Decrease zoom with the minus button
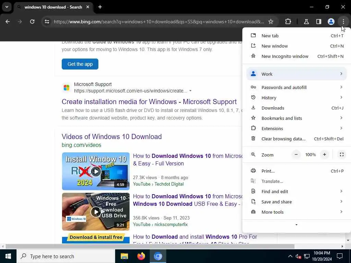The image size is (351, 263). click(296, 155)
